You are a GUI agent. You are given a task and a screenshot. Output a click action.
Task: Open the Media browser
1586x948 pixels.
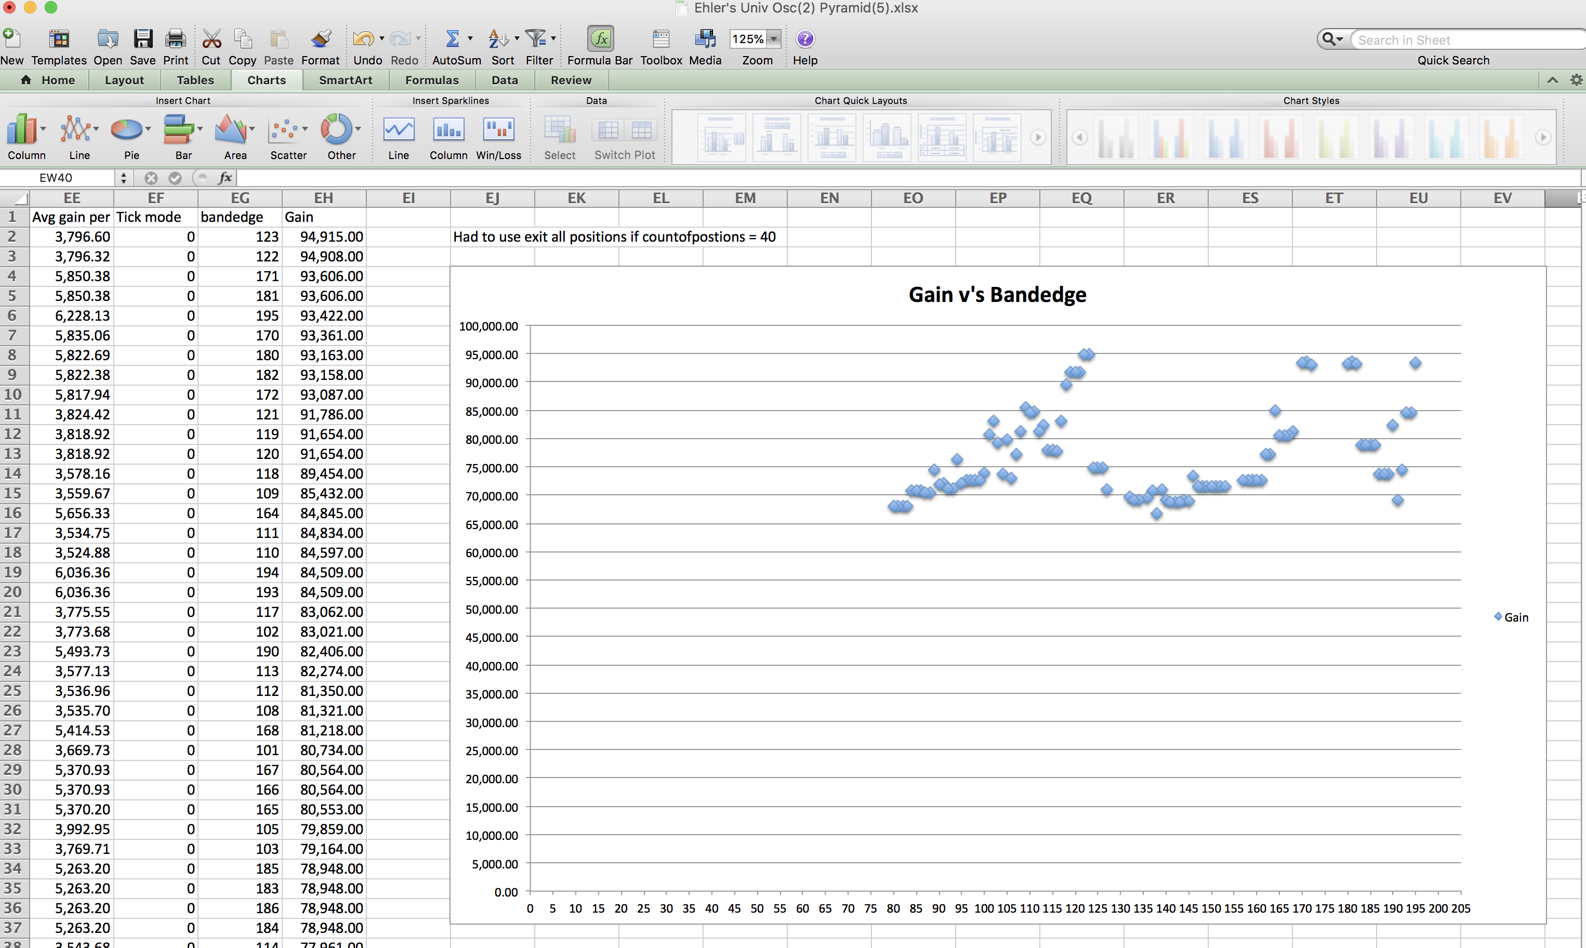tap(705, 39)
